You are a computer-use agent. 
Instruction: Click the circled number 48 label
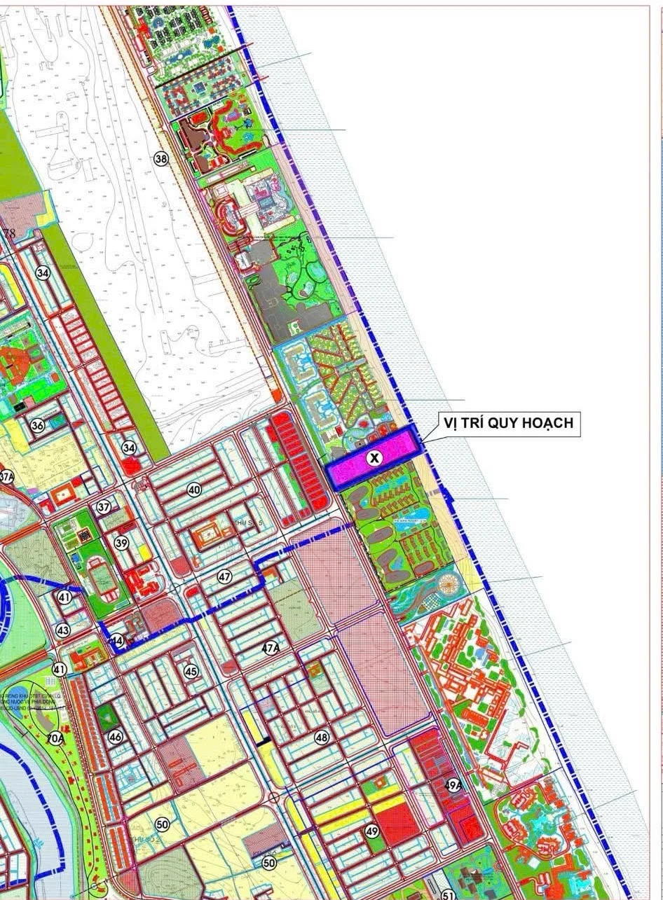pyautogui.click(x=322, y=737)
